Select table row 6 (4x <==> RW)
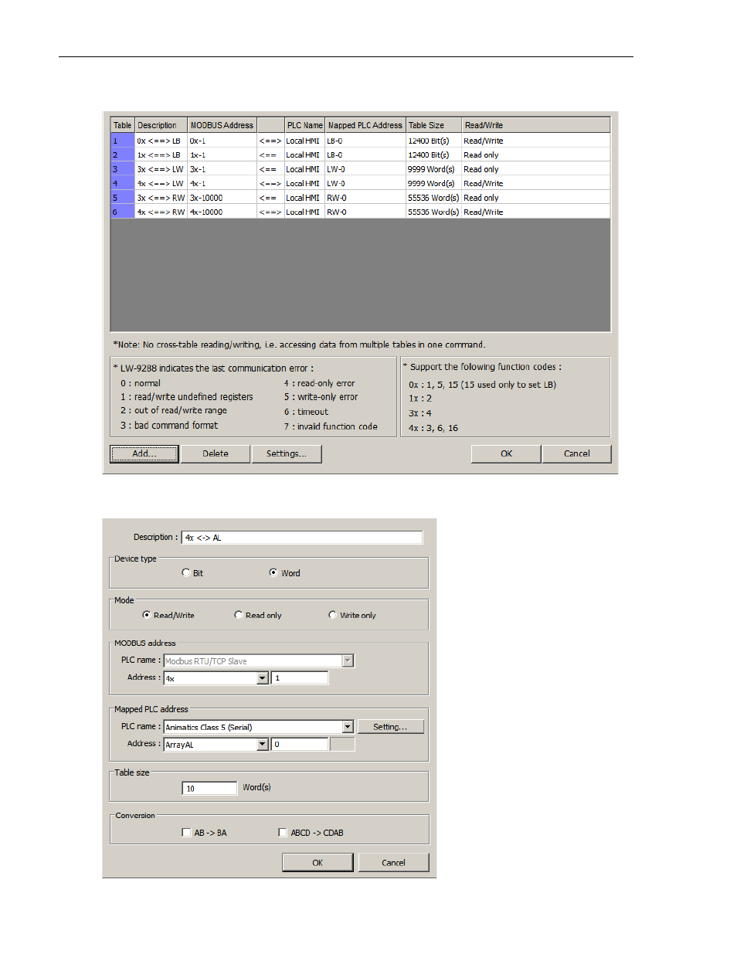The width and height of the screenshot is (737, 954). click(360, 212)
